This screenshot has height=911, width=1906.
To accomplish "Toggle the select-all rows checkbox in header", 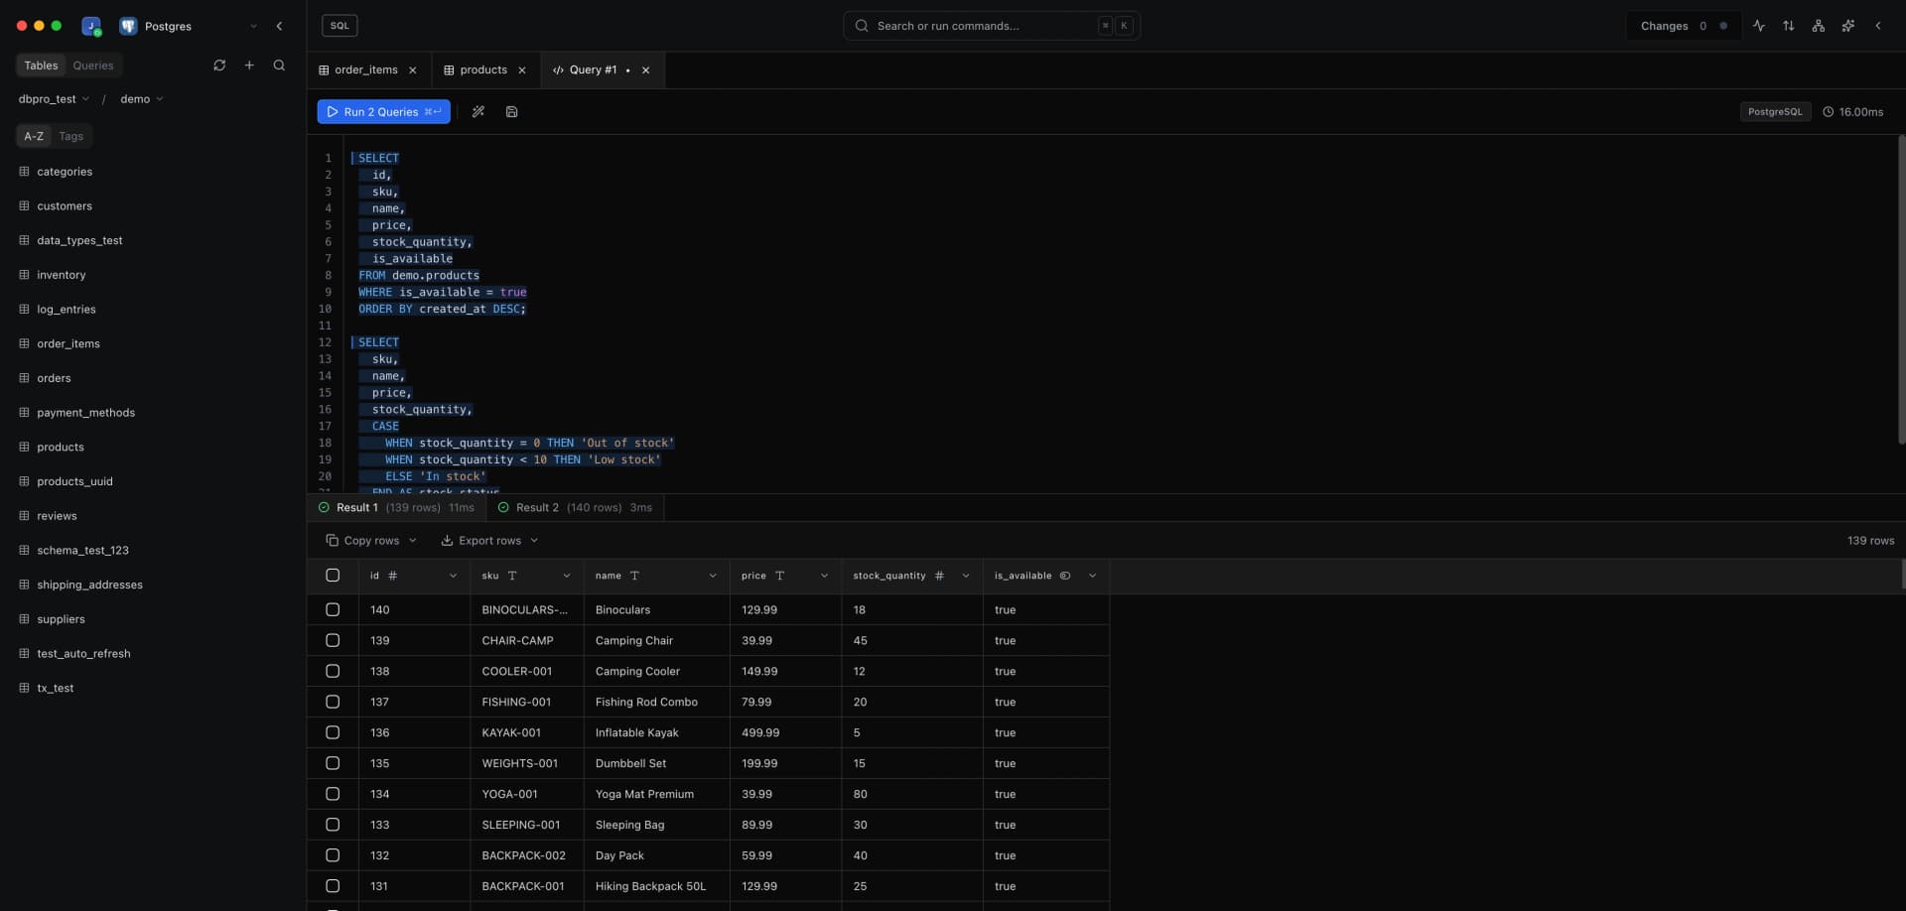I will (x=333, y=576).
